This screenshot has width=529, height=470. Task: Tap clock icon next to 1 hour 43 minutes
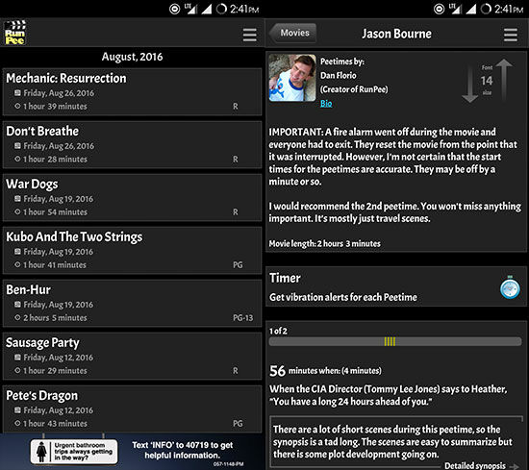(17, 424)
